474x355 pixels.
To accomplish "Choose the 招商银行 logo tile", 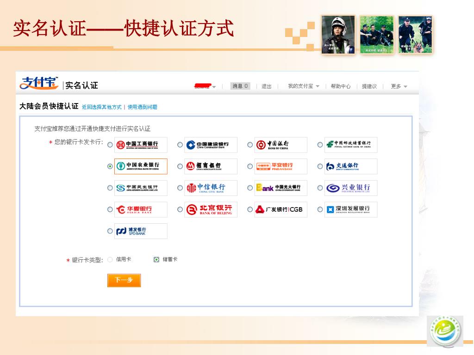I will pos(211,166).
